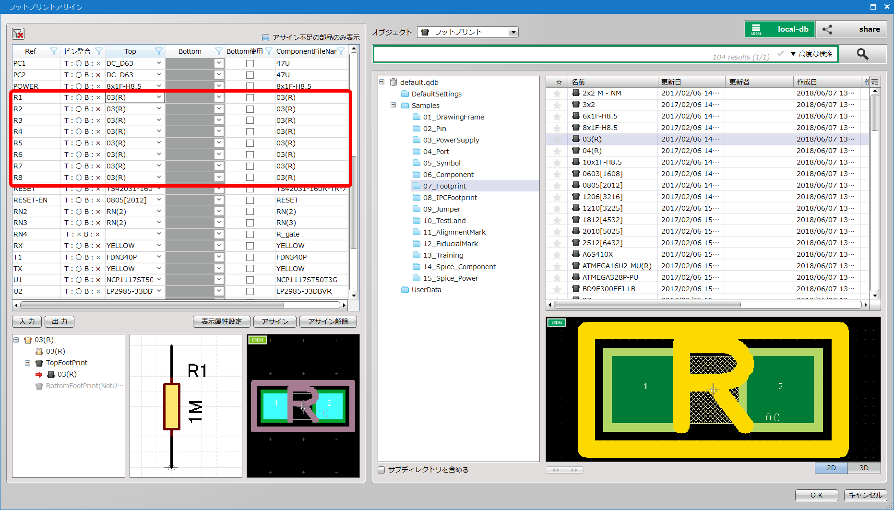Open Top footprint dropdown for R1
Screen dimensions: 894x510
(x=159, y=97)
